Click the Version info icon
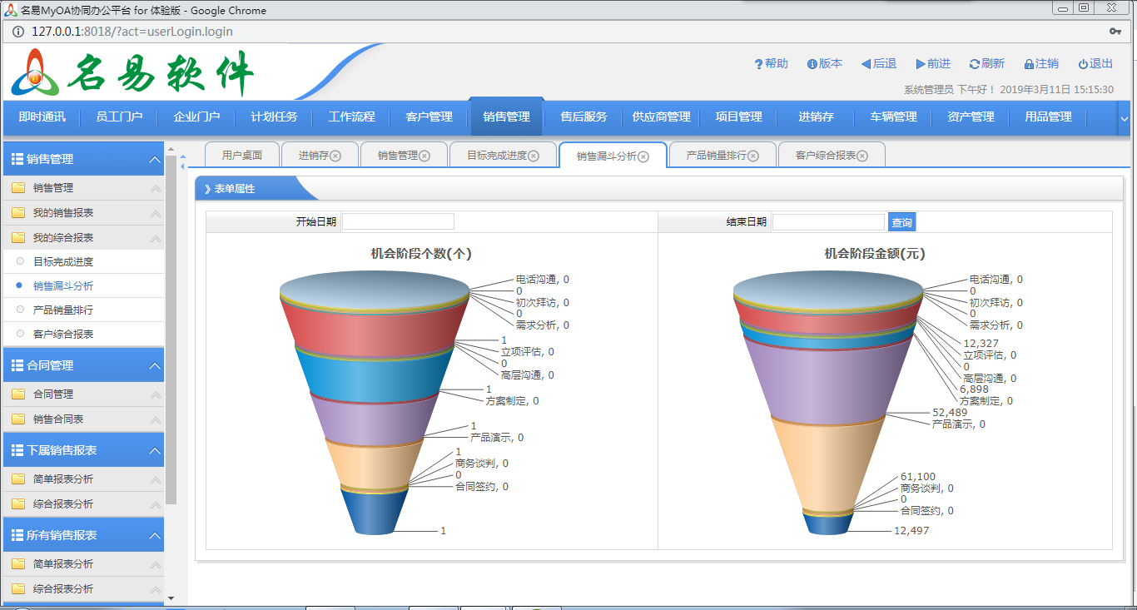 812,64
